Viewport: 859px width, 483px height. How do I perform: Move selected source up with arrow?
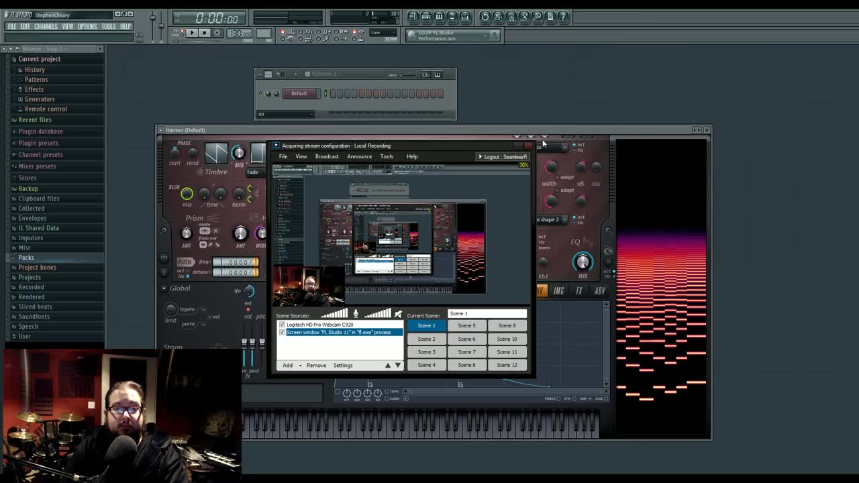coord(387,366)
